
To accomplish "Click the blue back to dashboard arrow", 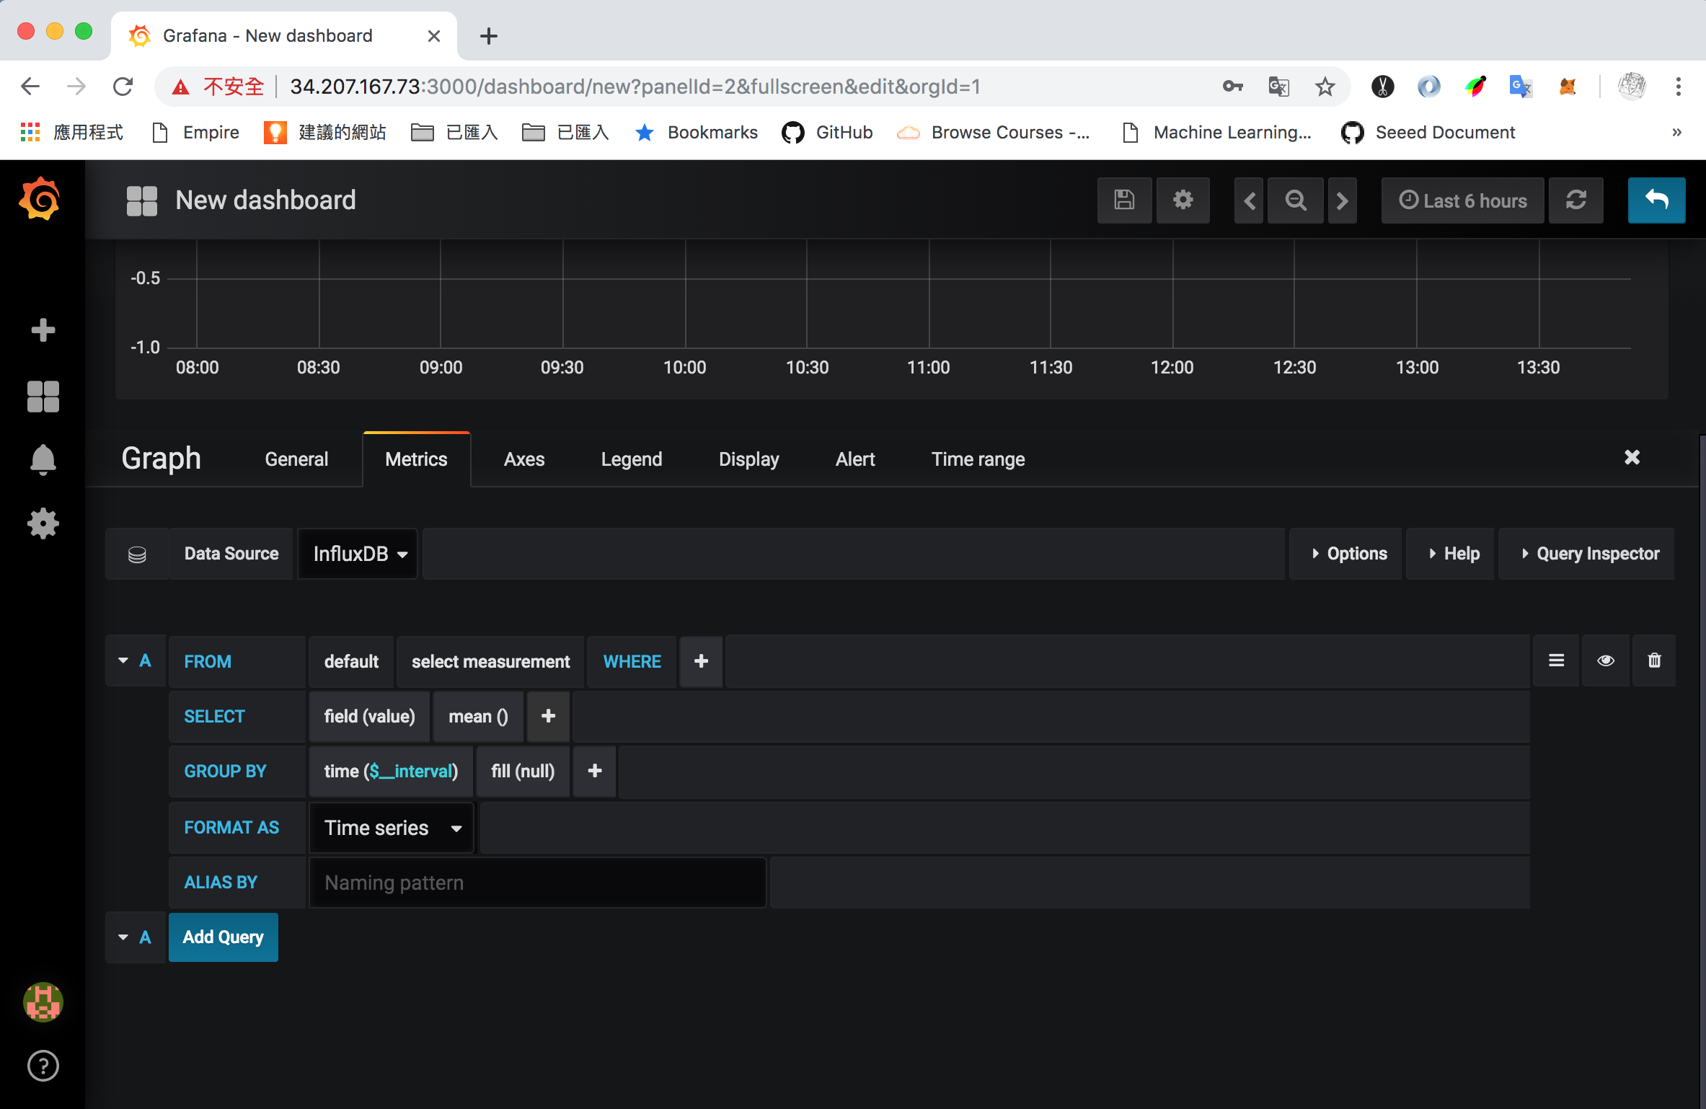I will [x=1656, y=200].
